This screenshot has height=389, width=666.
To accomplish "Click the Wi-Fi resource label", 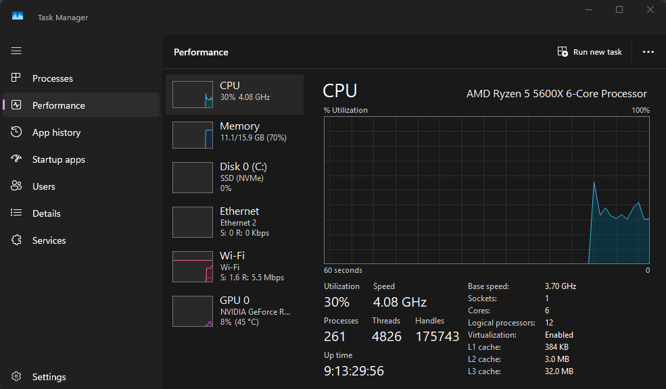I will point(233,255).
